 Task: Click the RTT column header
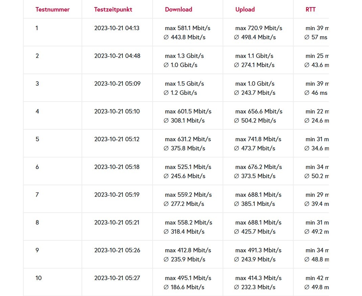point(310,9)
